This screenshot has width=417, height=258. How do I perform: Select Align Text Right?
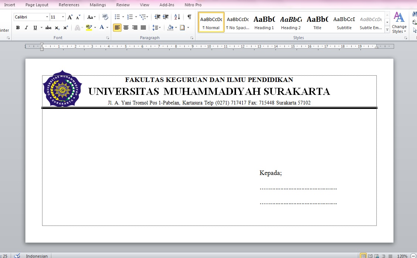135,28
